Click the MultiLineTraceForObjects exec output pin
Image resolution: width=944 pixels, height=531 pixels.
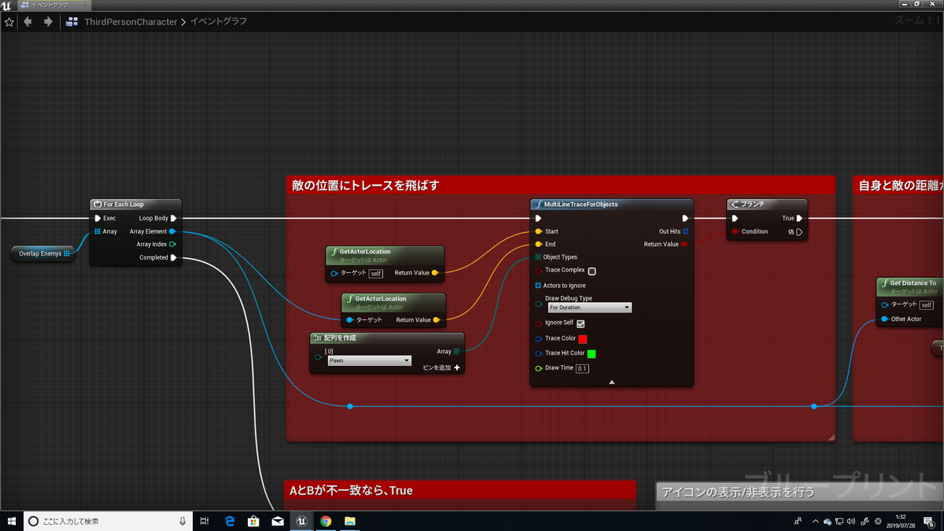pyautogui.click(x=686, y=218)
